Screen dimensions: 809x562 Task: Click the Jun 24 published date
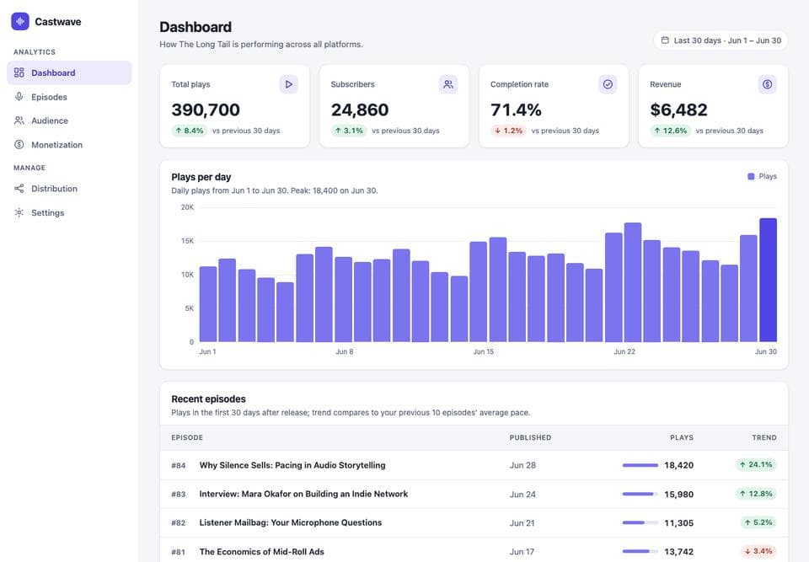pyautogui.click(x=522, y=495)
